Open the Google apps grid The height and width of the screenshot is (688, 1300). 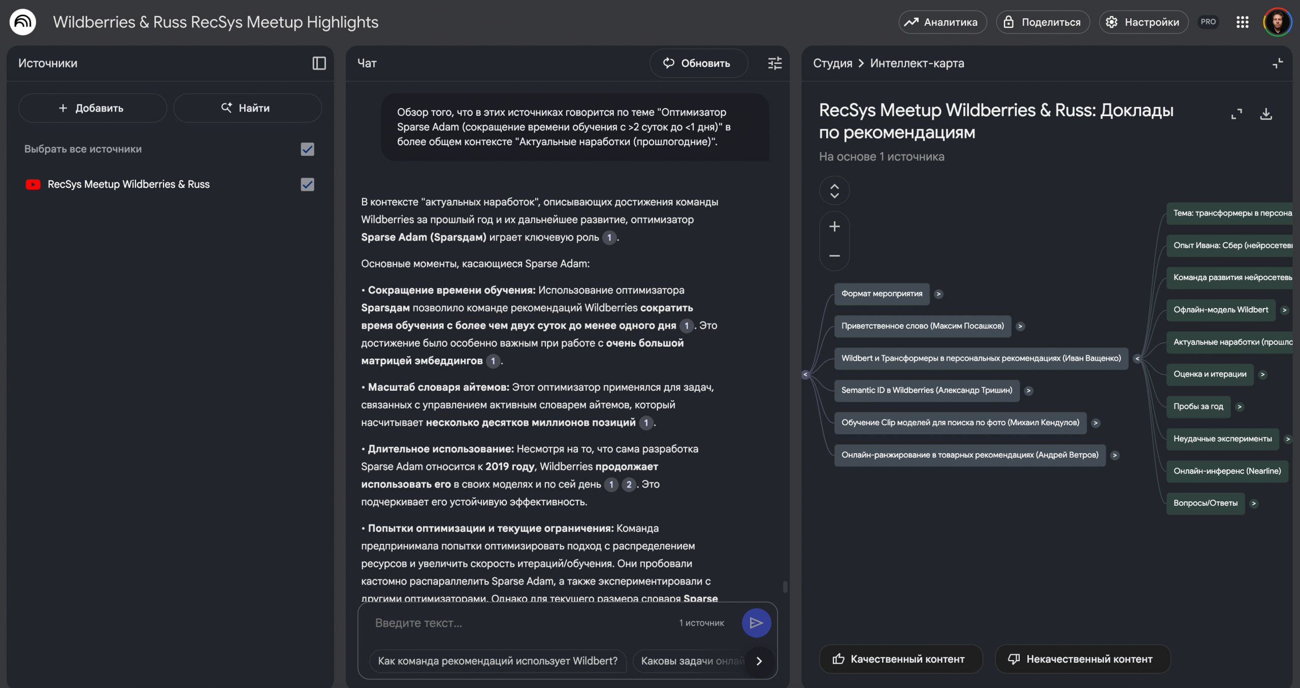point(1242,22)
